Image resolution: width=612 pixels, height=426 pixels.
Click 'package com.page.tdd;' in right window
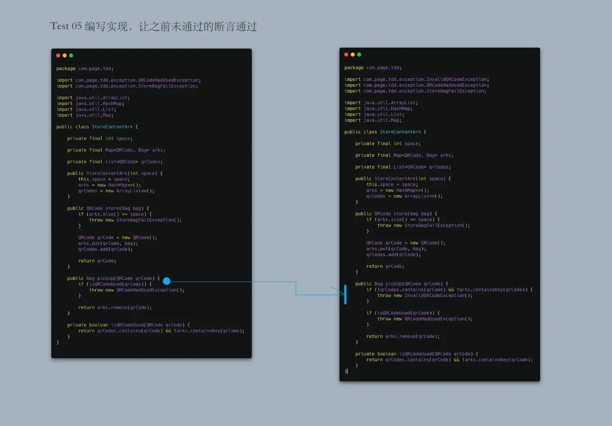pyautogui.click(x=373, y=68)
